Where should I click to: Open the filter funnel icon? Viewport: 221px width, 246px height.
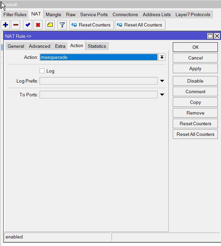point(62,25)
